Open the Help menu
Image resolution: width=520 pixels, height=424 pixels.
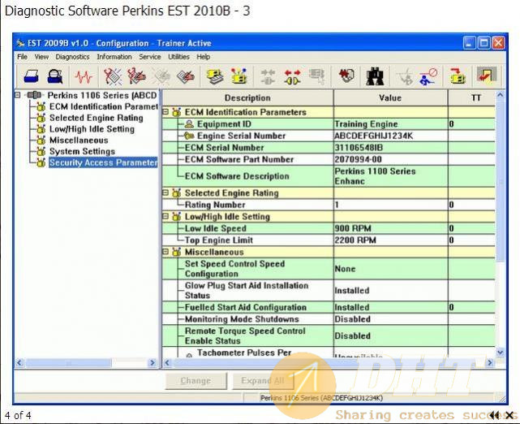pyautogui.click(x=204, y=57)
